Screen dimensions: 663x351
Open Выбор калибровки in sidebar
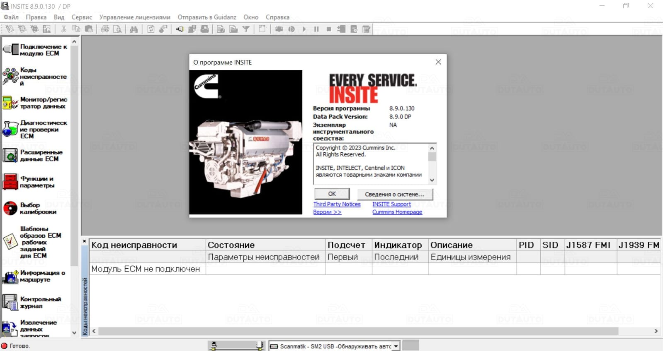click(10, 208)
